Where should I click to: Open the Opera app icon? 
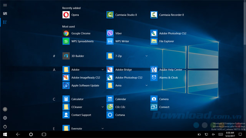pos(66,15)
